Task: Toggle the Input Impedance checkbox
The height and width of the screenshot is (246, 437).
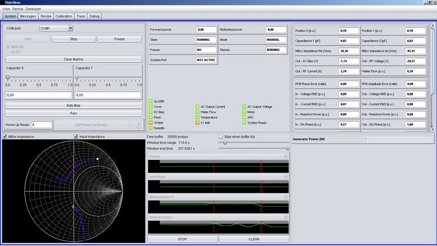Action: tap(76, 137)
